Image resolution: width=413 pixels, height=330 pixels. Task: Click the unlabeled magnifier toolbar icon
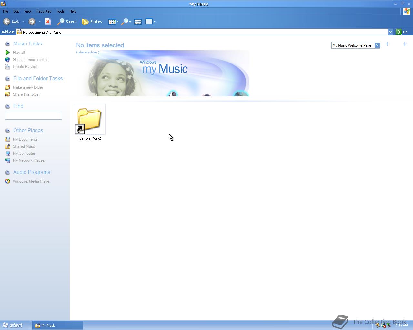tap(125, 22)
